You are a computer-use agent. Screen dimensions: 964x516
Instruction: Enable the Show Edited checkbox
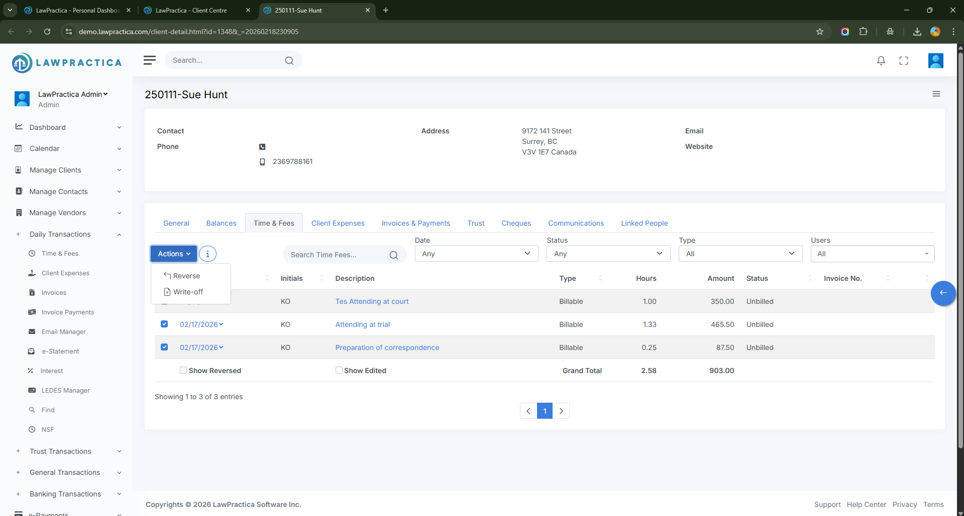tap(339, 370)
